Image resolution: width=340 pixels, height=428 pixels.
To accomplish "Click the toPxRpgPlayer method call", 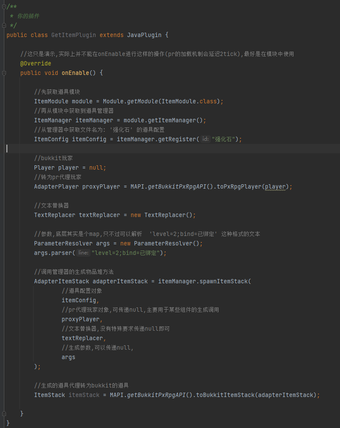I will click(239, 187).
